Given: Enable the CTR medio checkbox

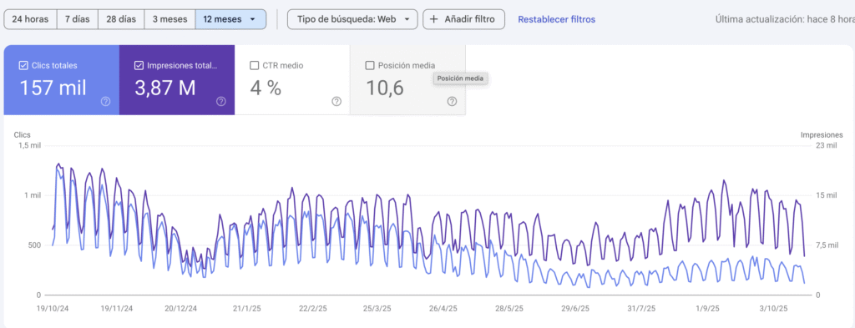Looking at the screenshot, I should click(x=254, y=65).
